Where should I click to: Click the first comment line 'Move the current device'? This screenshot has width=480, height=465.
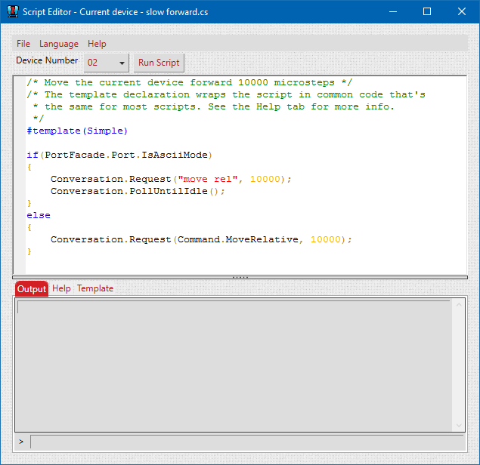click(190, 82)
